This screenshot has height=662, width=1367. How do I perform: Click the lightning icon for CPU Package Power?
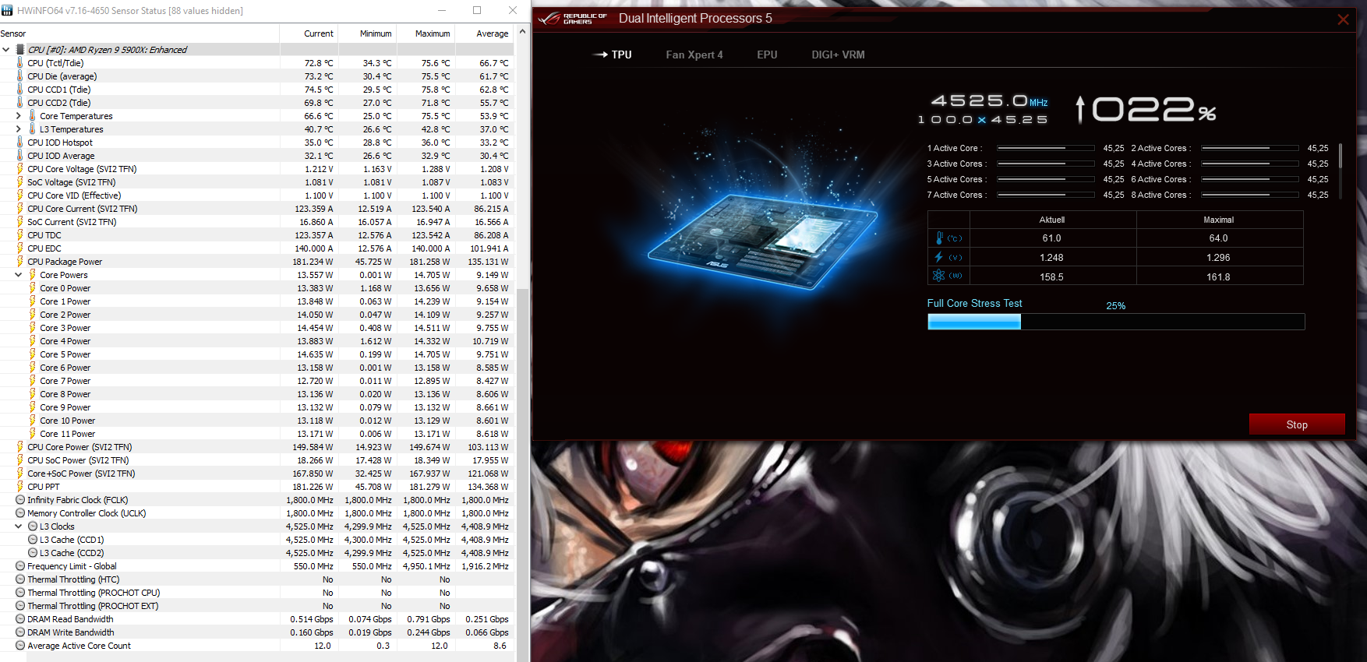point(20,261)
